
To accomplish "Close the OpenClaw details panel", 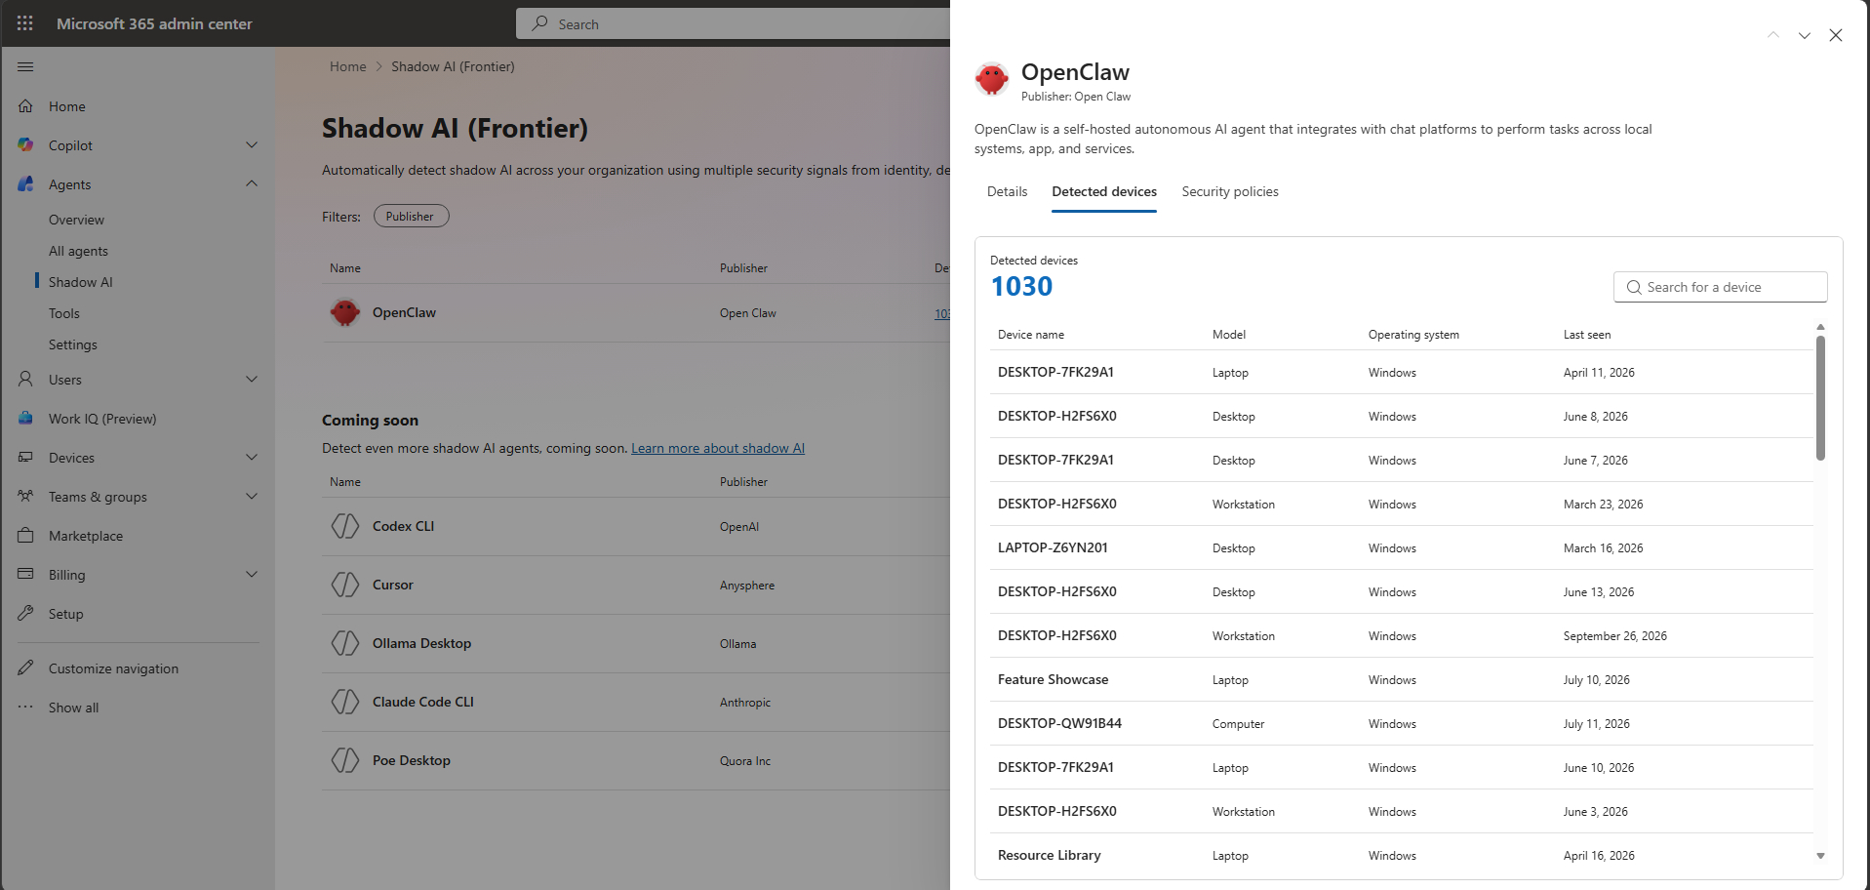I will (1836, 35).
